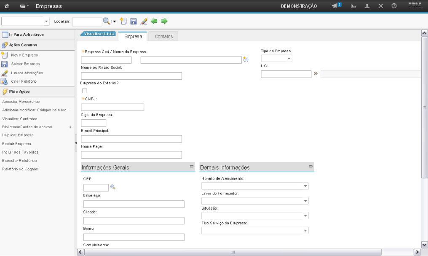Click the clear changes pencil toolbar icon
Viewport: 428px width, 256px height.
(144, 21)
